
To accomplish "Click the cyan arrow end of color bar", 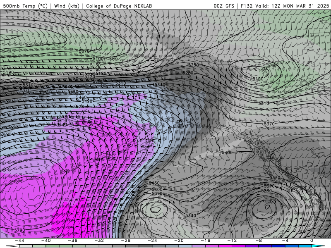I will (318, 246).
